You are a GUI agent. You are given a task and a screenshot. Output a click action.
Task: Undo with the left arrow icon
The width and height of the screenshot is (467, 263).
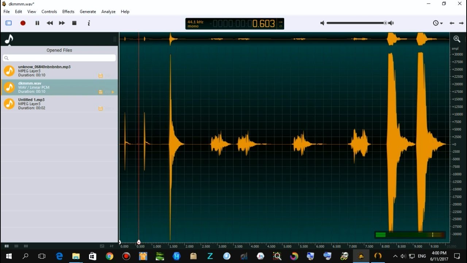click(452, 23)
